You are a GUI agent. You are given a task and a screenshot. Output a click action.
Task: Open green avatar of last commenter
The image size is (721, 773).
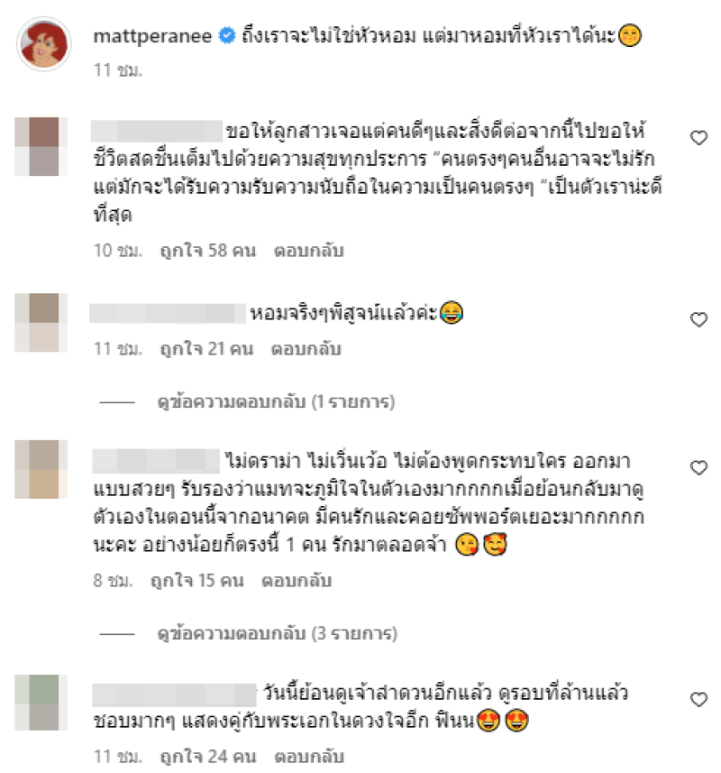[41, 703]
